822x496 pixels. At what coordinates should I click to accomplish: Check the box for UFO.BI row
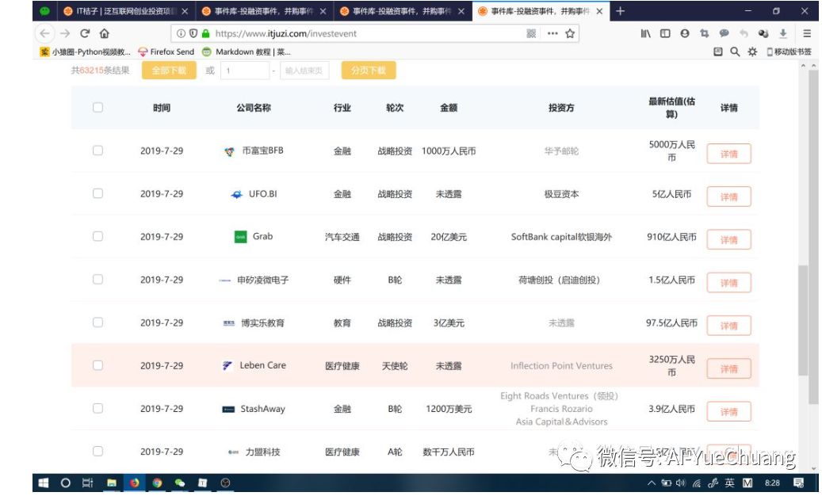[x=97, y=193]
